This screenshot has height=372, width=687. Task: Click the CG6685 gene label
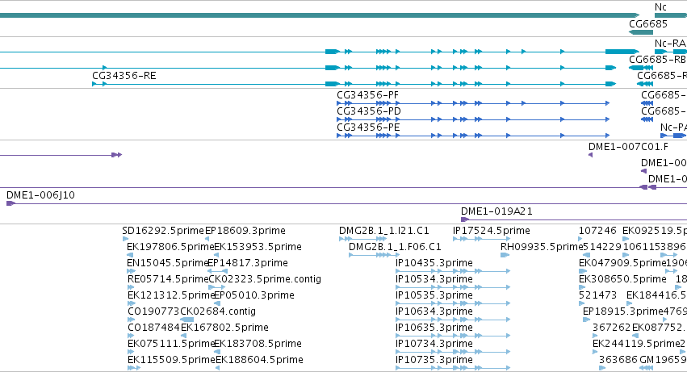[x=648, y=24]
